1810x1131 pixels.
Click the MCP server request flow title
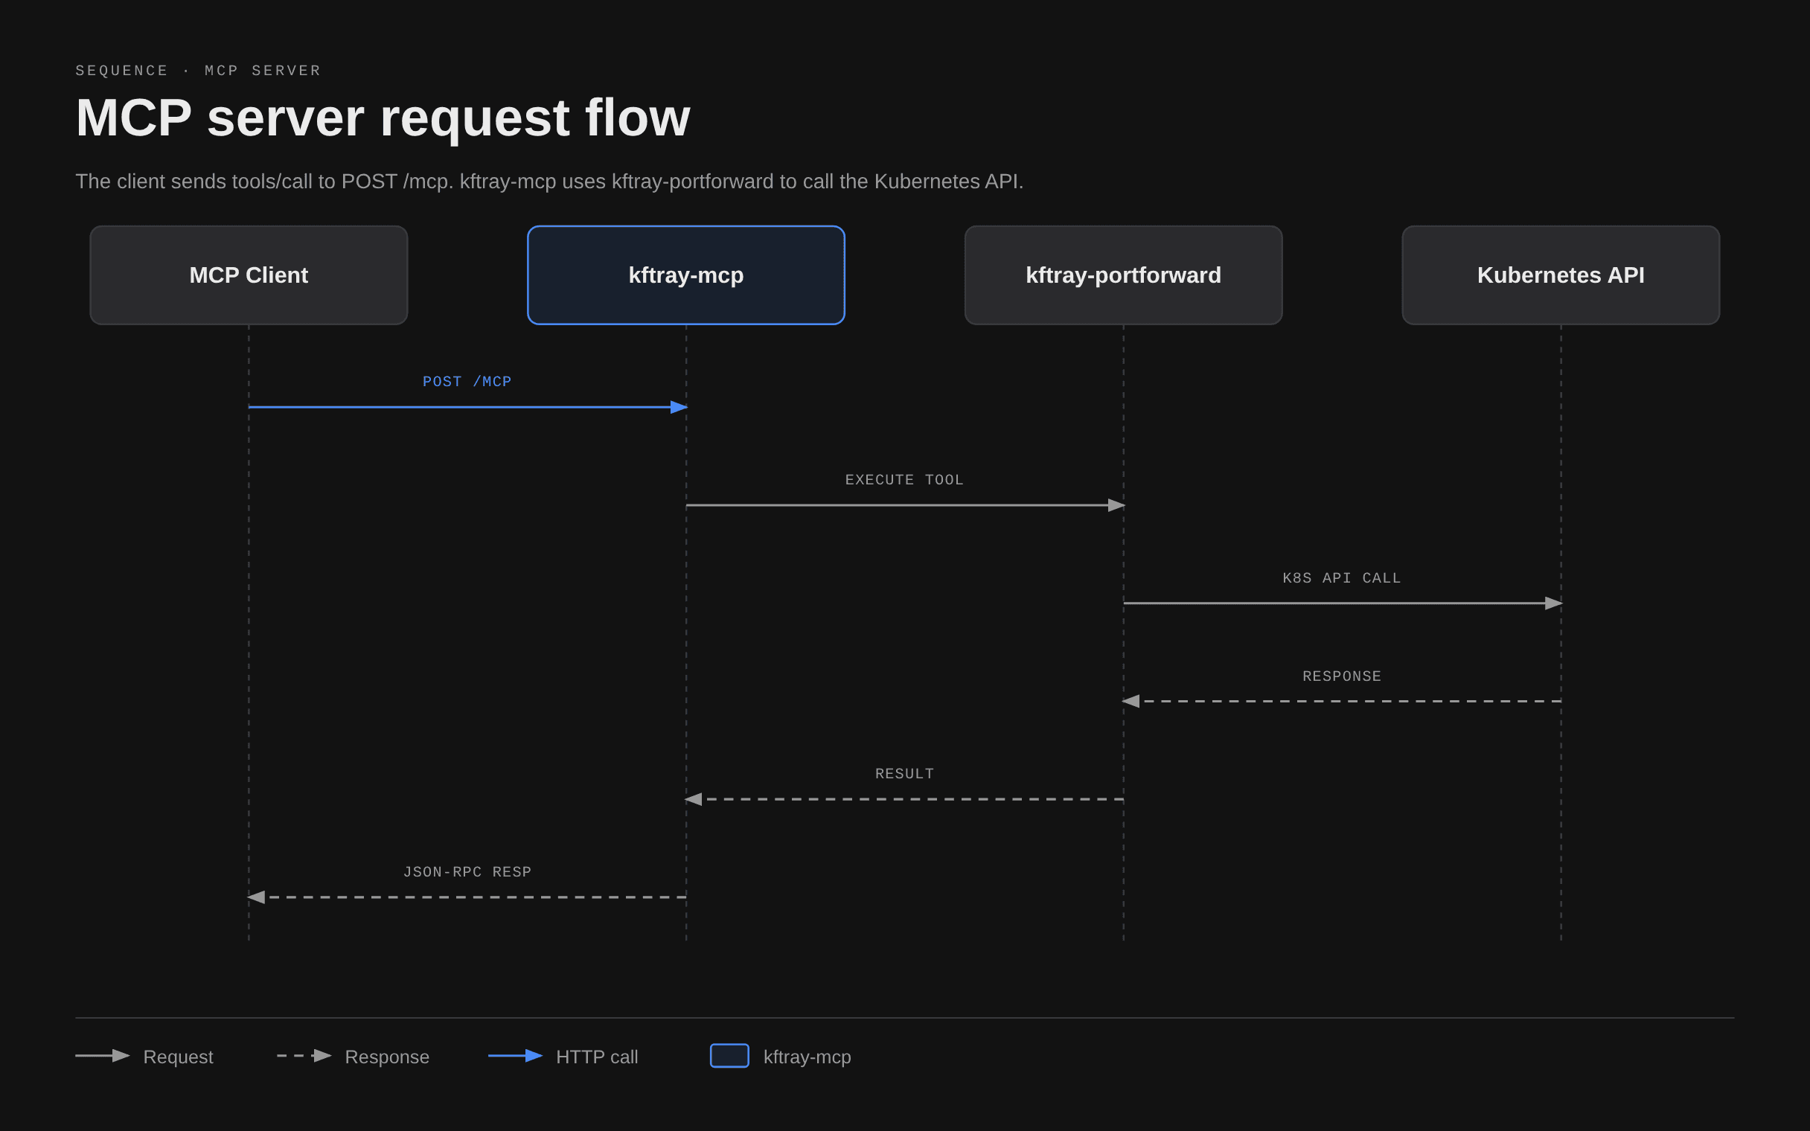pyautogui.click(x=383, y=118)
